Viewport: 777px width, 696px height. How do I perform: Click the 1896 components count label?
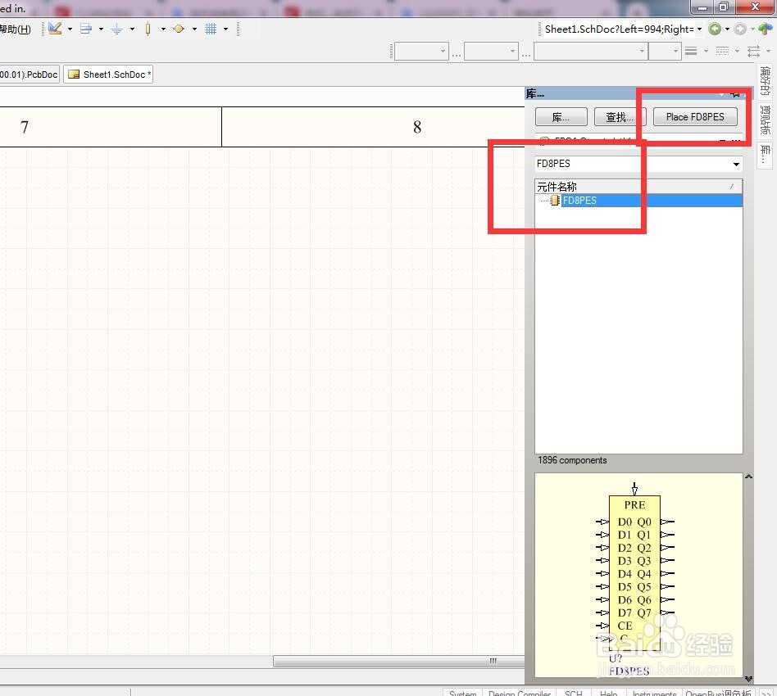pos(572,460)
